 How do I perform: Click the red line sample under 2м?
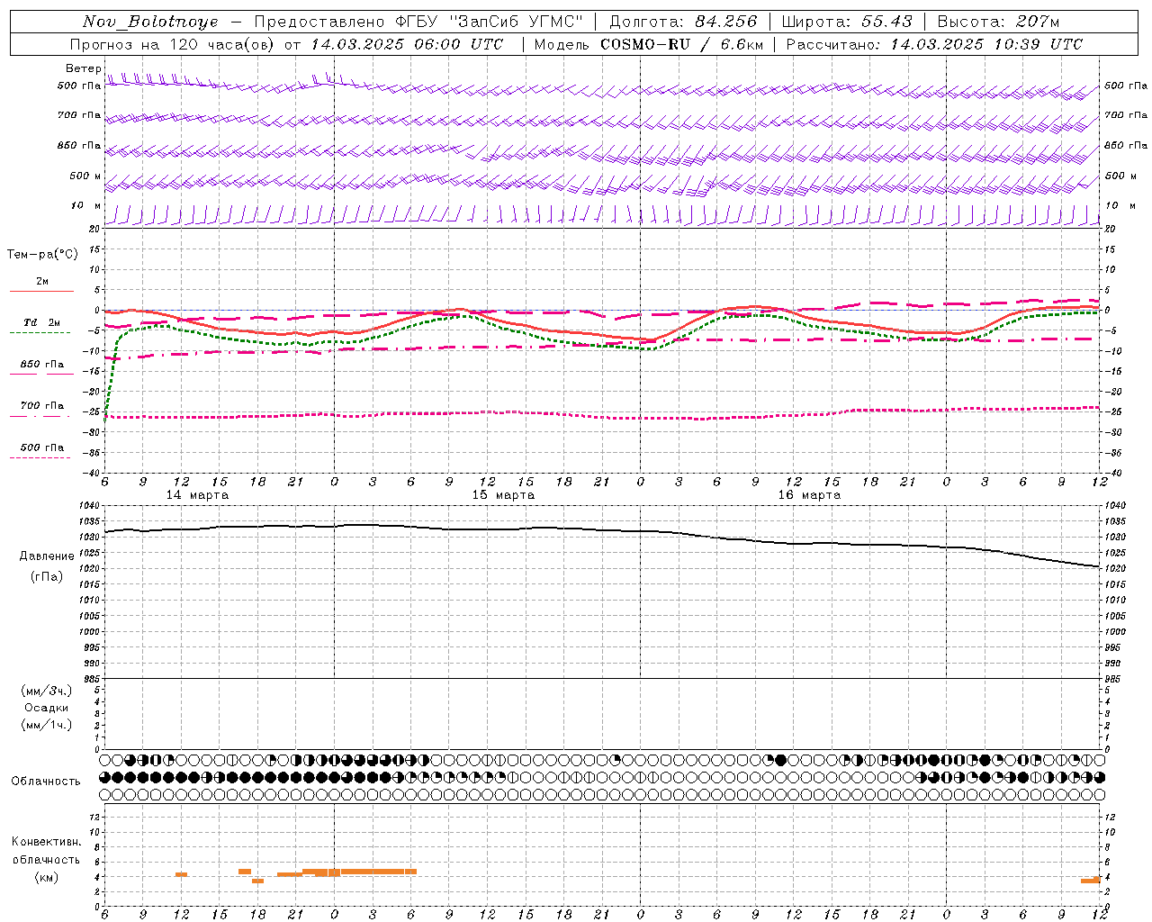click(41, 292)
